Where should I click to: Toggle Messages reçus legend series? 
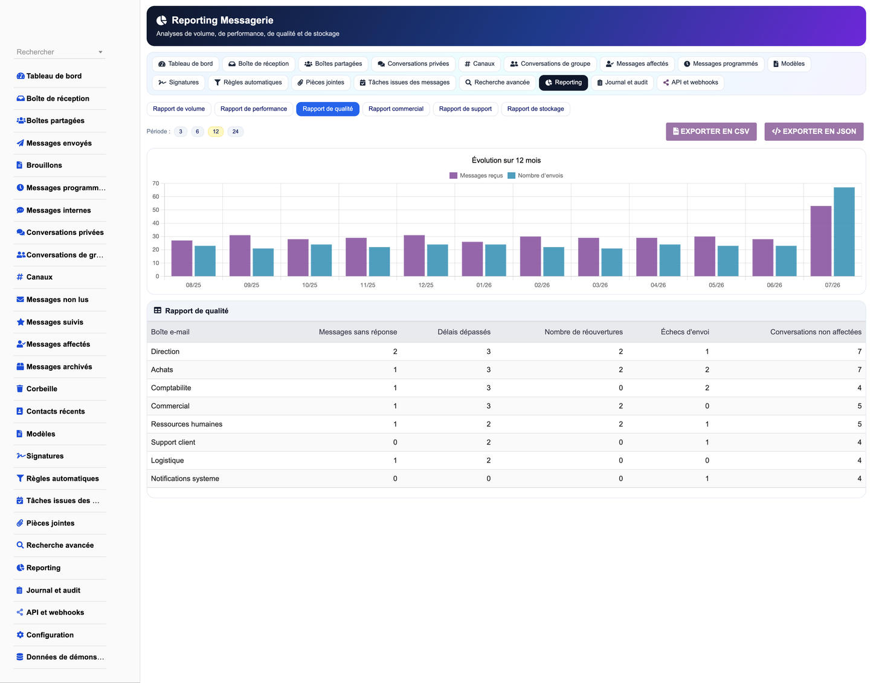(x=476, y=176)
